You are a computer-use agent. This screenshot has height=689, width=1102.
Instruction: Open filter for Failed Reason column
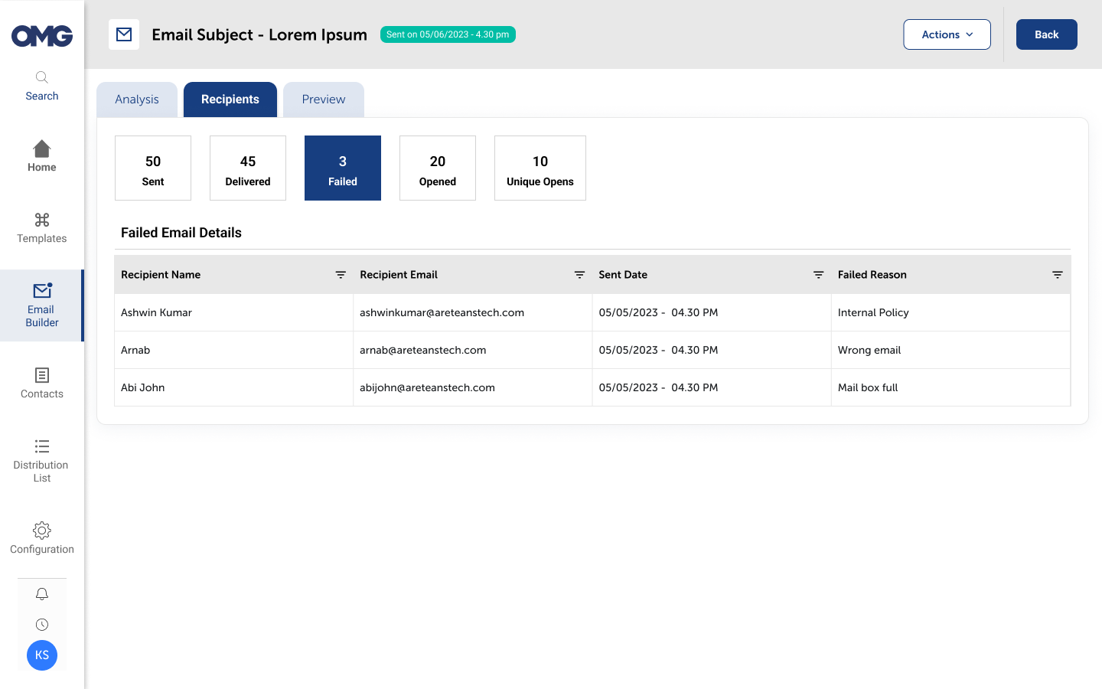tap(1057, 275)
